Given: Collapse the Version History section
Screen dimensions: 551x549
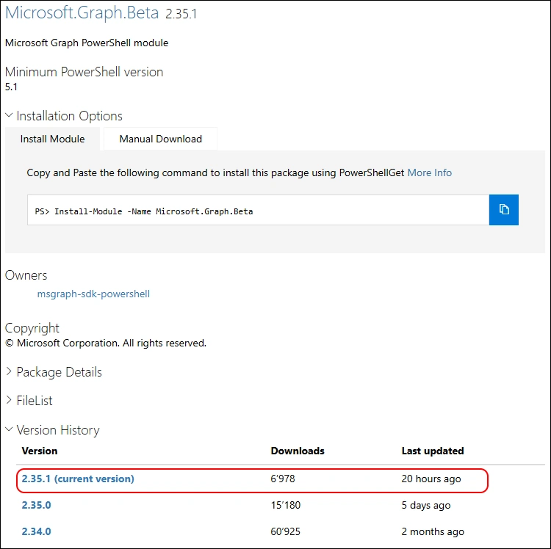Looking at the screenshot, I should click(57, 430).
